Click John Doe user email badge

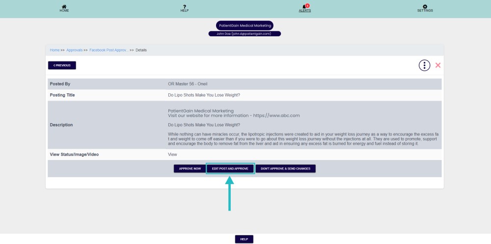(245, 33)
